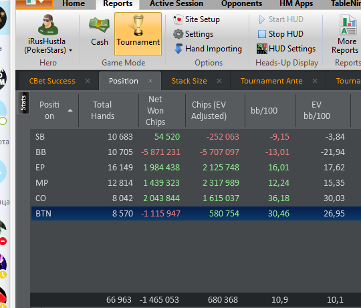The image size is (361, 308).
Task: Click the 680 368 summary total
Action: [223, 300]
